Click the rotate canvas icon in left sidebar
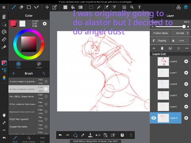 click(x=4, y=32)
